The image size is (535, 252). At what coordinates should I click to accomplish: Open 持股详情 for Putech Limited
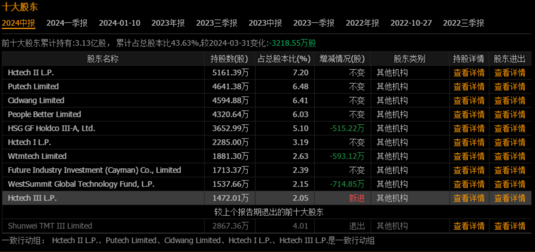tap(469, 86)
